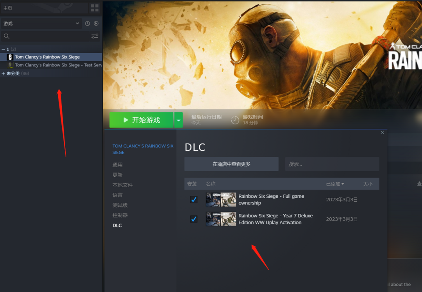422x292 pixels.
Task: Click the library search input field
Action: pyautogui.click(x=50, y=36)
